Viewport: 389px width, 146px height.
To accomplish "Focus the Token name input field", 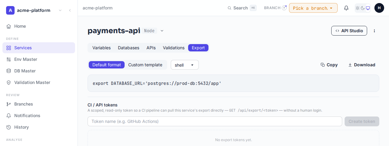I will click(215, 121).
